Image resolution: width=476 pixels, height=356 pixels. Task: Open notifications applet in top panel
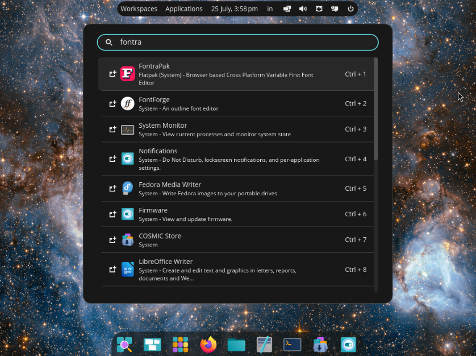pos(335,9)
